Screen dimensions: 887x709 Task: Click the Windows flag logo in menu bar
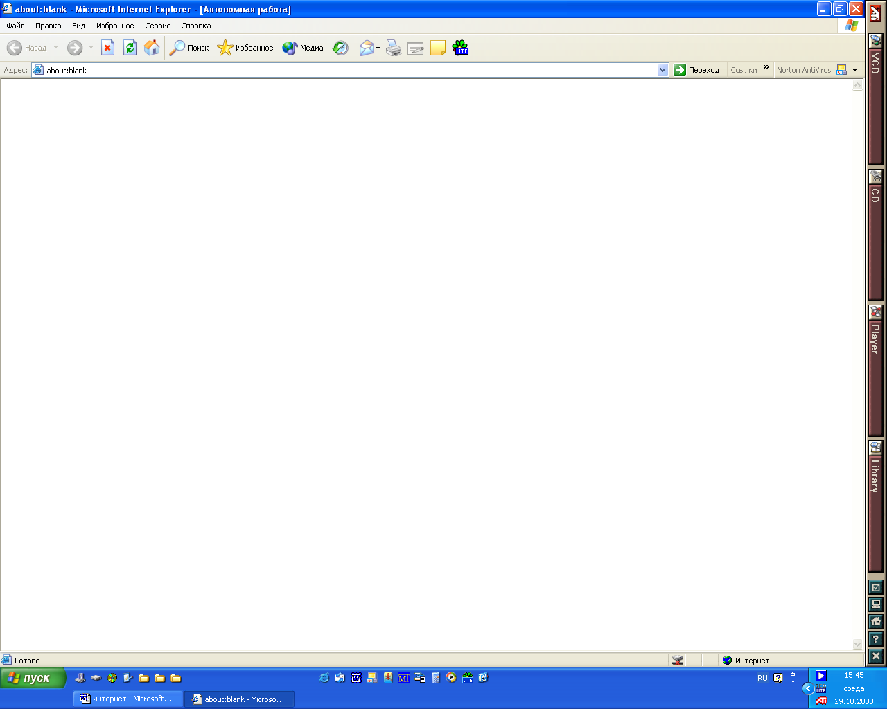[x=852, y=26]
